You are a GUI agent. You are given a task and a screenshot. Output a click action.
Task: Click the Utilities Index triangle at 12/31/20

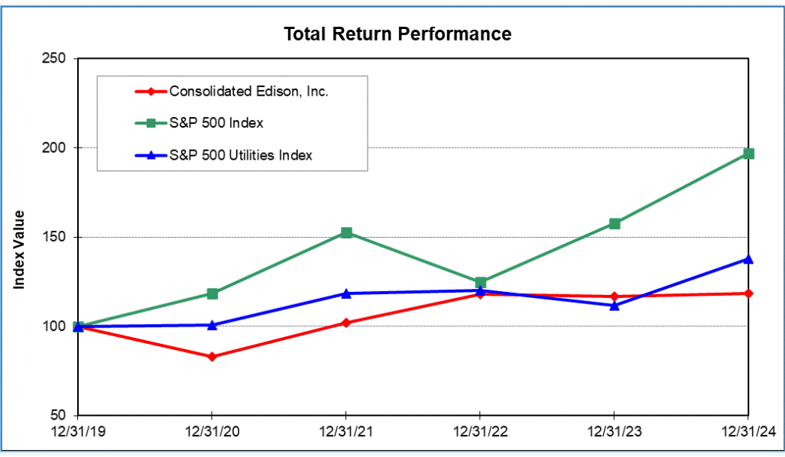point(212,325)
